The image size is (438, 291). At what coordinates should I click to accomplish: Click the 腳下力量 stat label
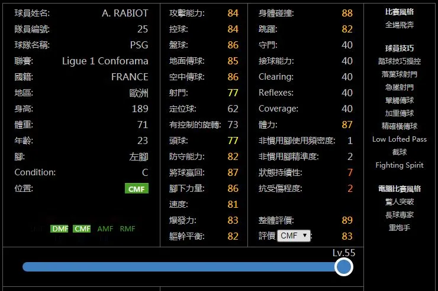click(x=186, y=188)
